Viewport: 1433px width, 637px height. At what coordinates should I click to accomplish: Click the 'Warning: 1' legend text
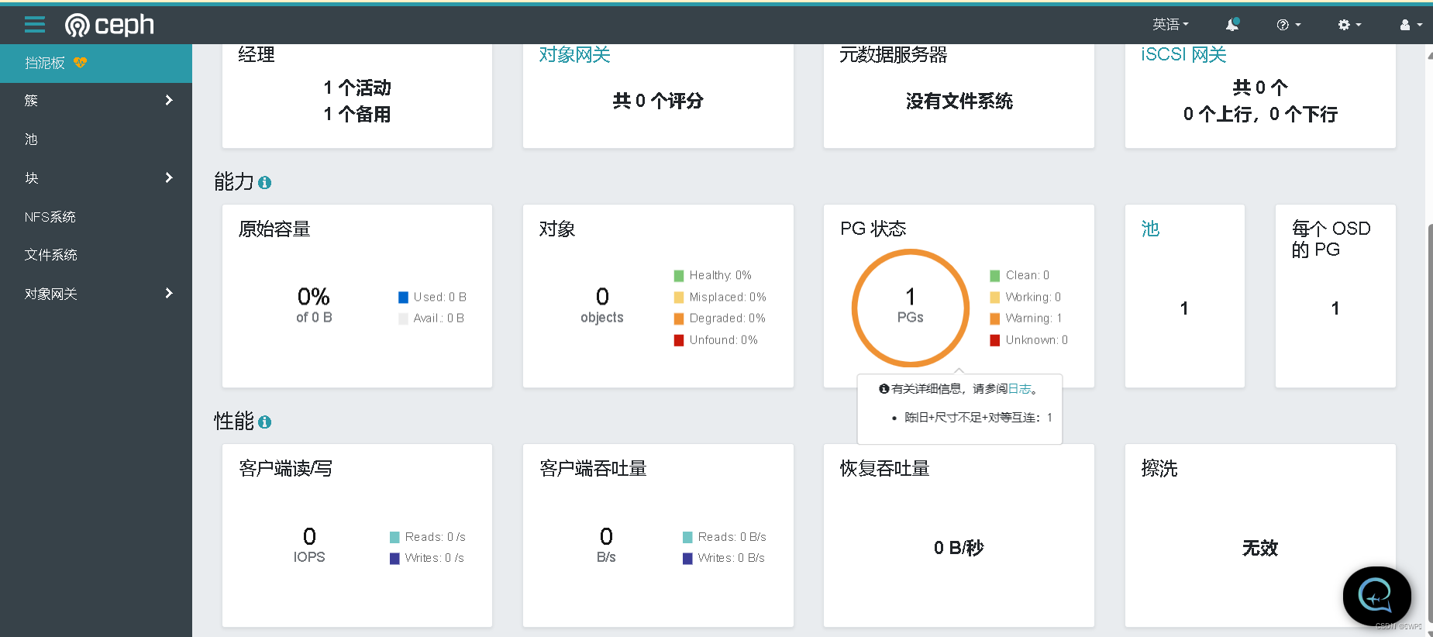(1034, 318)
